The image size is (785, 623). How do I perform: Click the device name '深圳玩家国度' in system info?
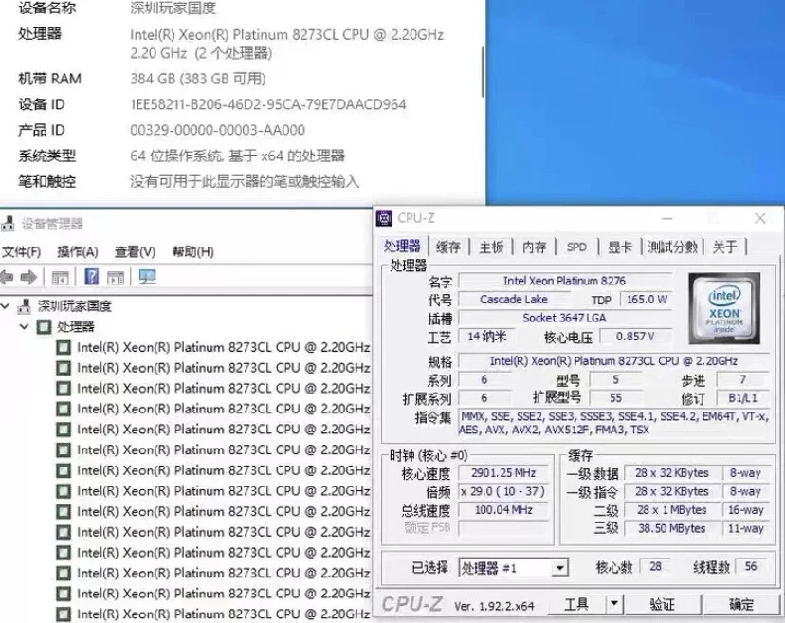point(173,8)
